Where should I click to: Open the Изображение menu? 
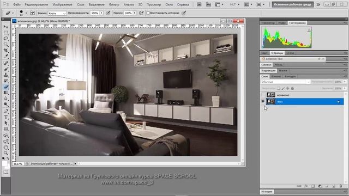pyautogui.click(x=62, y=4)
